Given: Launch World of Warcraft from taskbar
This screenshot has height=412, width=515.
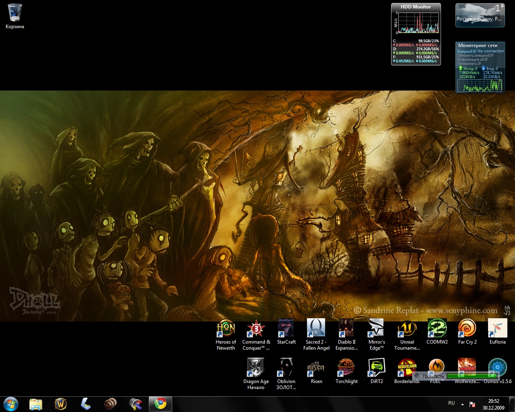Looking at the screenshot, I should tap(61, 404).
